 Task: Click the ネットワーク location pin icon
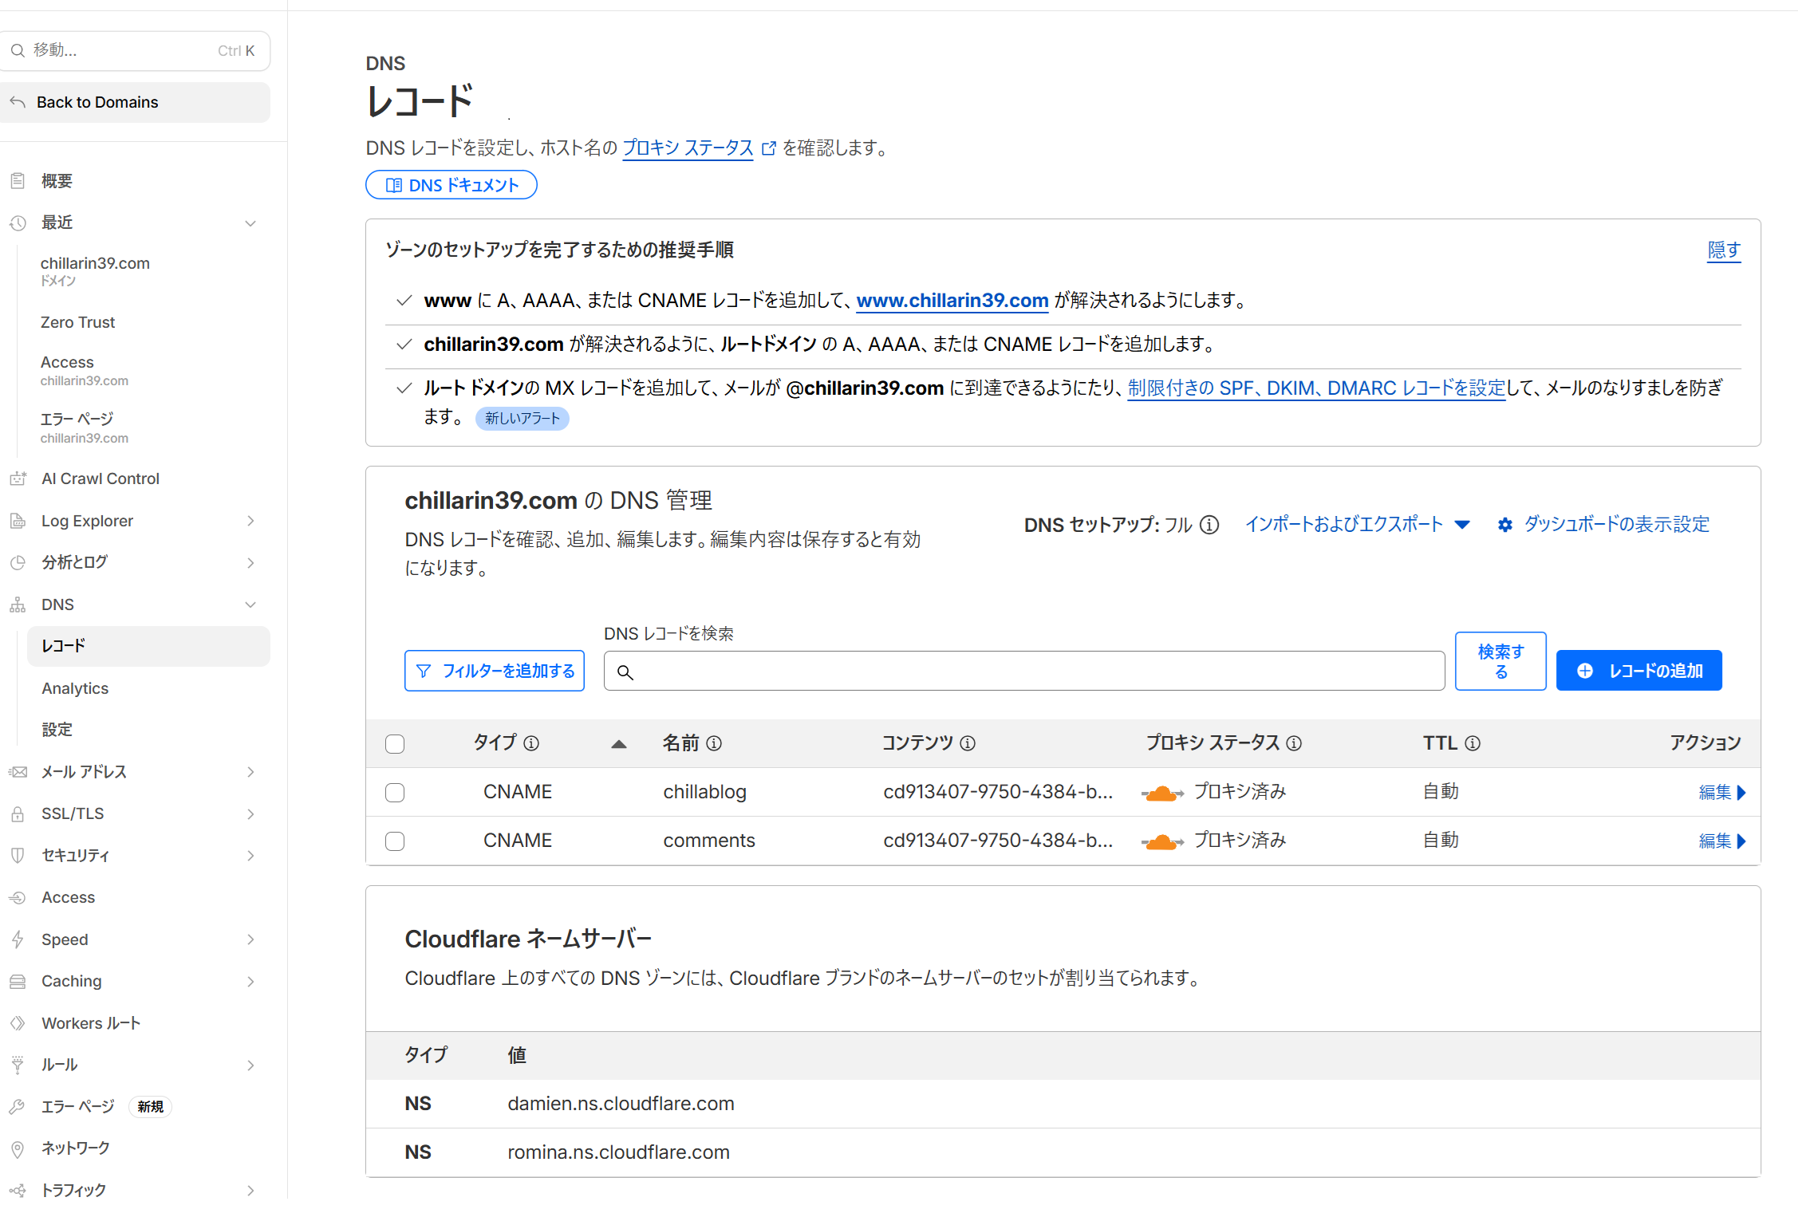pyautogui.click(x=18, y=1148)
